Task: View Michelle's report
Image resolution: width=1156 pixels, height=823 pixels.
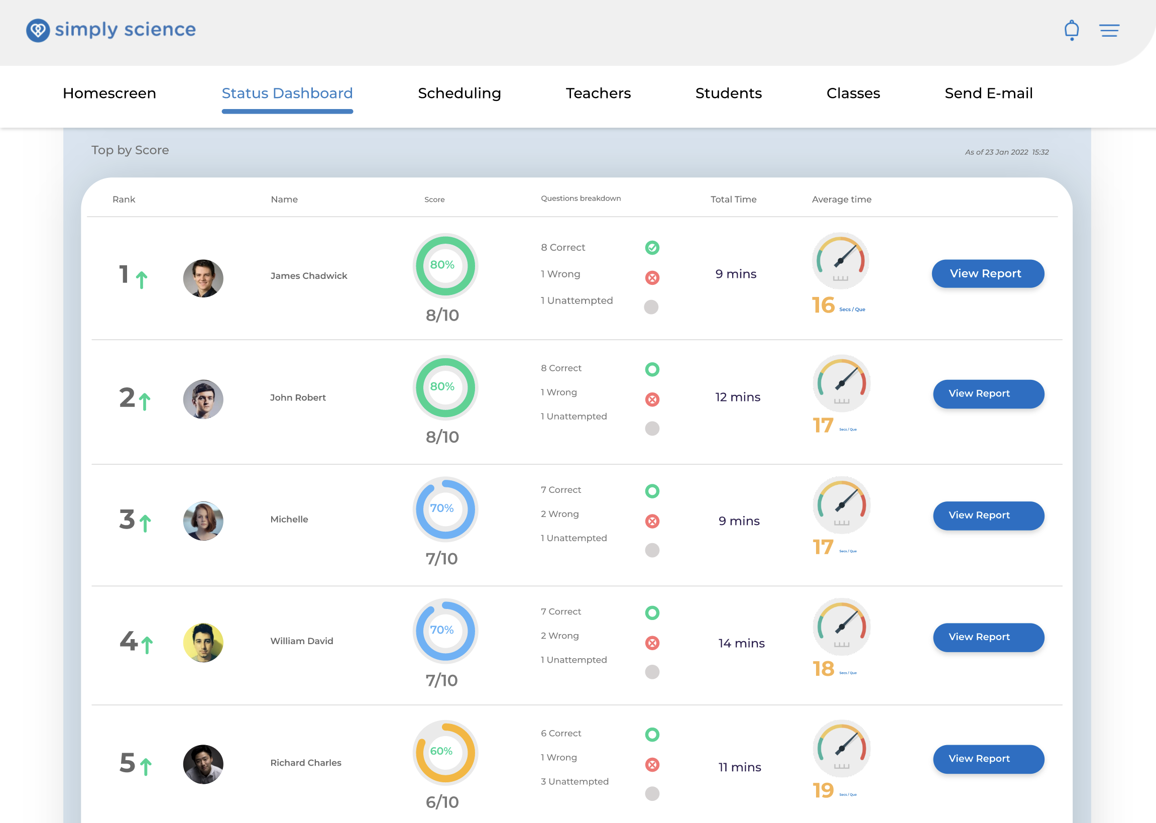Action: coord(988,516)
